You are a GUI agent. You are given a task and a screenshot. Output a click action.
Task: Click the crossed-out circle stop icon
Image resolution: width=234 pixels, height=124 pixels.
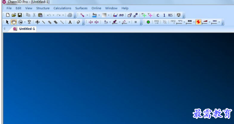tap(165, 22)
